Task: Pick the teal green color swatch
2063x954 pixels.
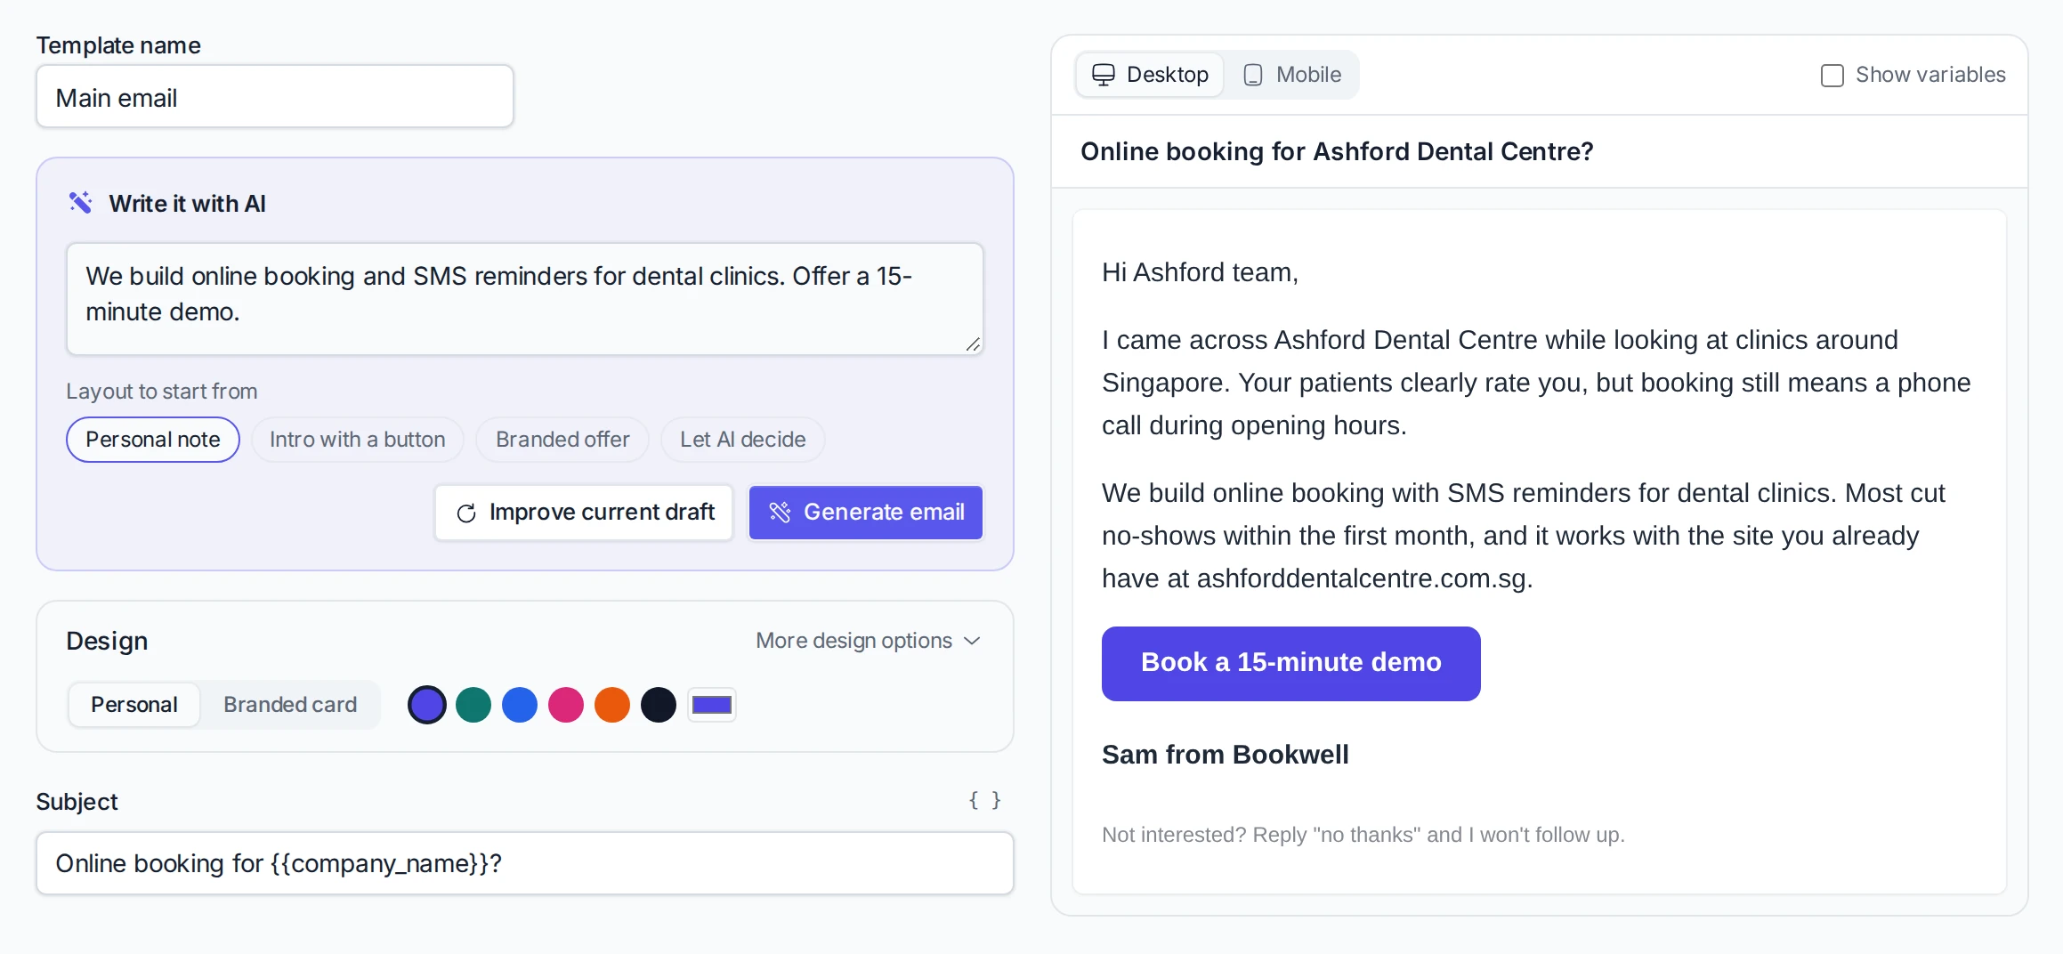Action: (473, 705)
